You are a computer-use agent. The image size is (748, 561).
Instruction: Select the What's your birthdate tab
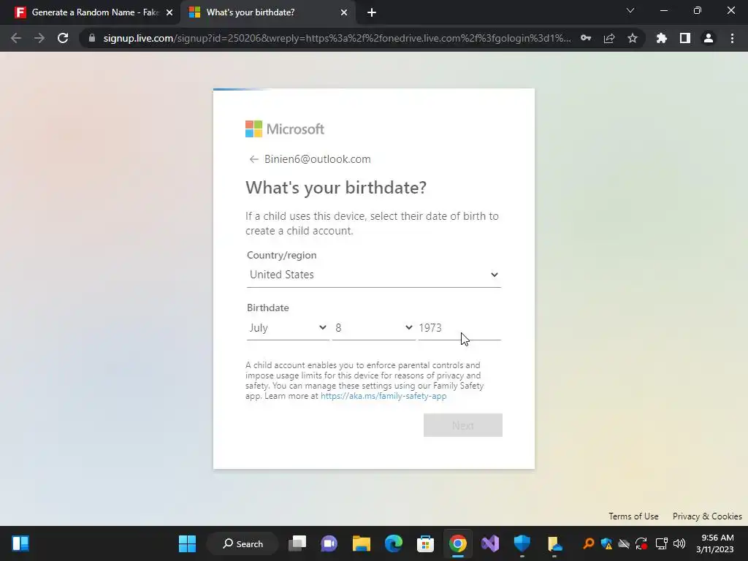tap(267, 12)
